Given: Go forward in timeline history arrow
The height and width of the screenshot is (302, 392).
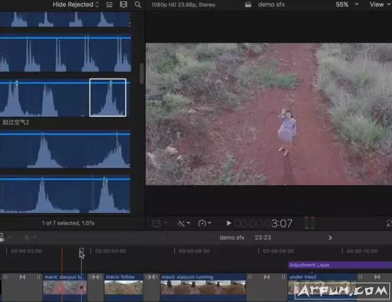Looking at the screenshot, I should click(330, 237).
